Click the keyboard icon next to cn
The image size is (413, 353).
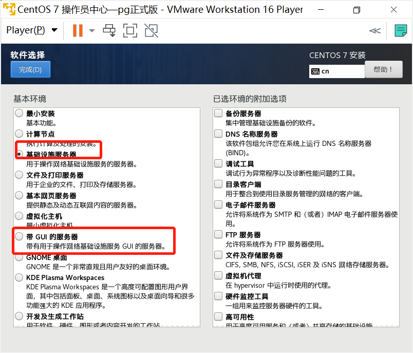pos(315,71)
